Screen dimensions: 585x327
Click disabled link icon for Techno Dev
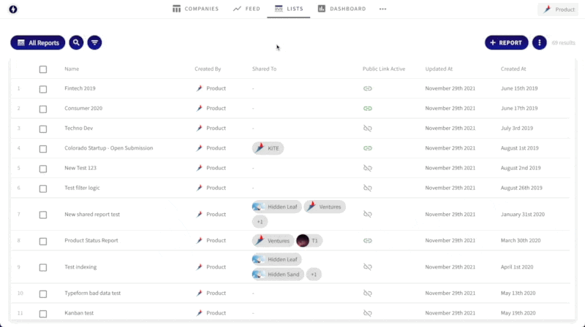[x=368, y=128]
